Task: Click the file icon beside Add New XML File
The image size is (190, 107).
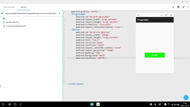Action: pos(4,22)
